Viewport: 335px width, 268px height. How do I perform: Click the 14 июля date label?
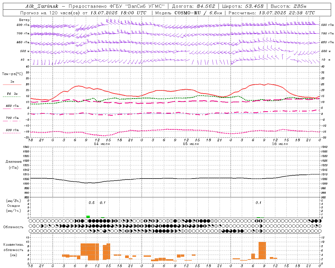102,144
